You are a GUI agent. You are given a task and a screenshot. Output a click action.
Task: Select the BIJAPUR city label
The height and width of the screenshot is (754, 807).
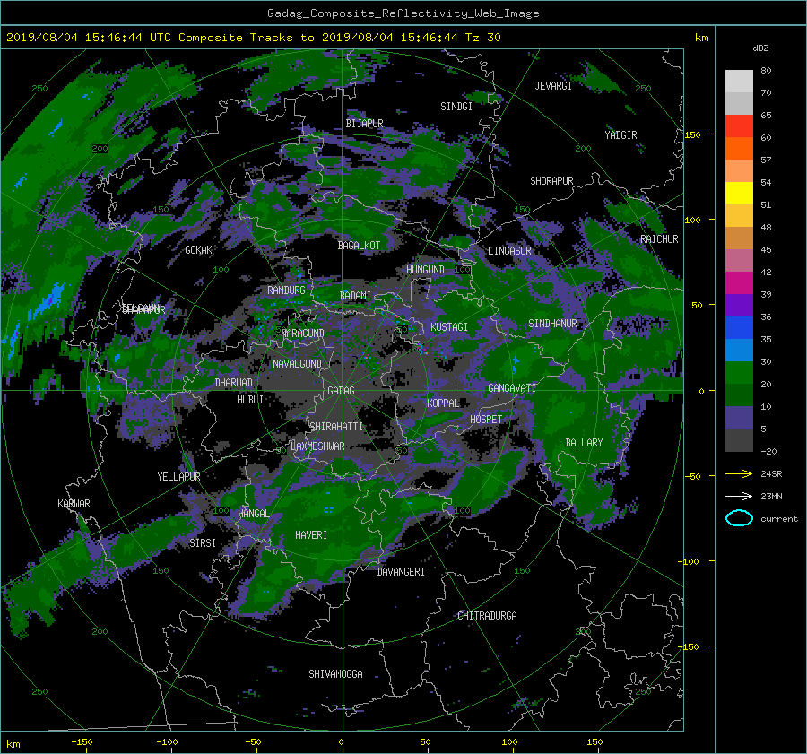point(364,124)
